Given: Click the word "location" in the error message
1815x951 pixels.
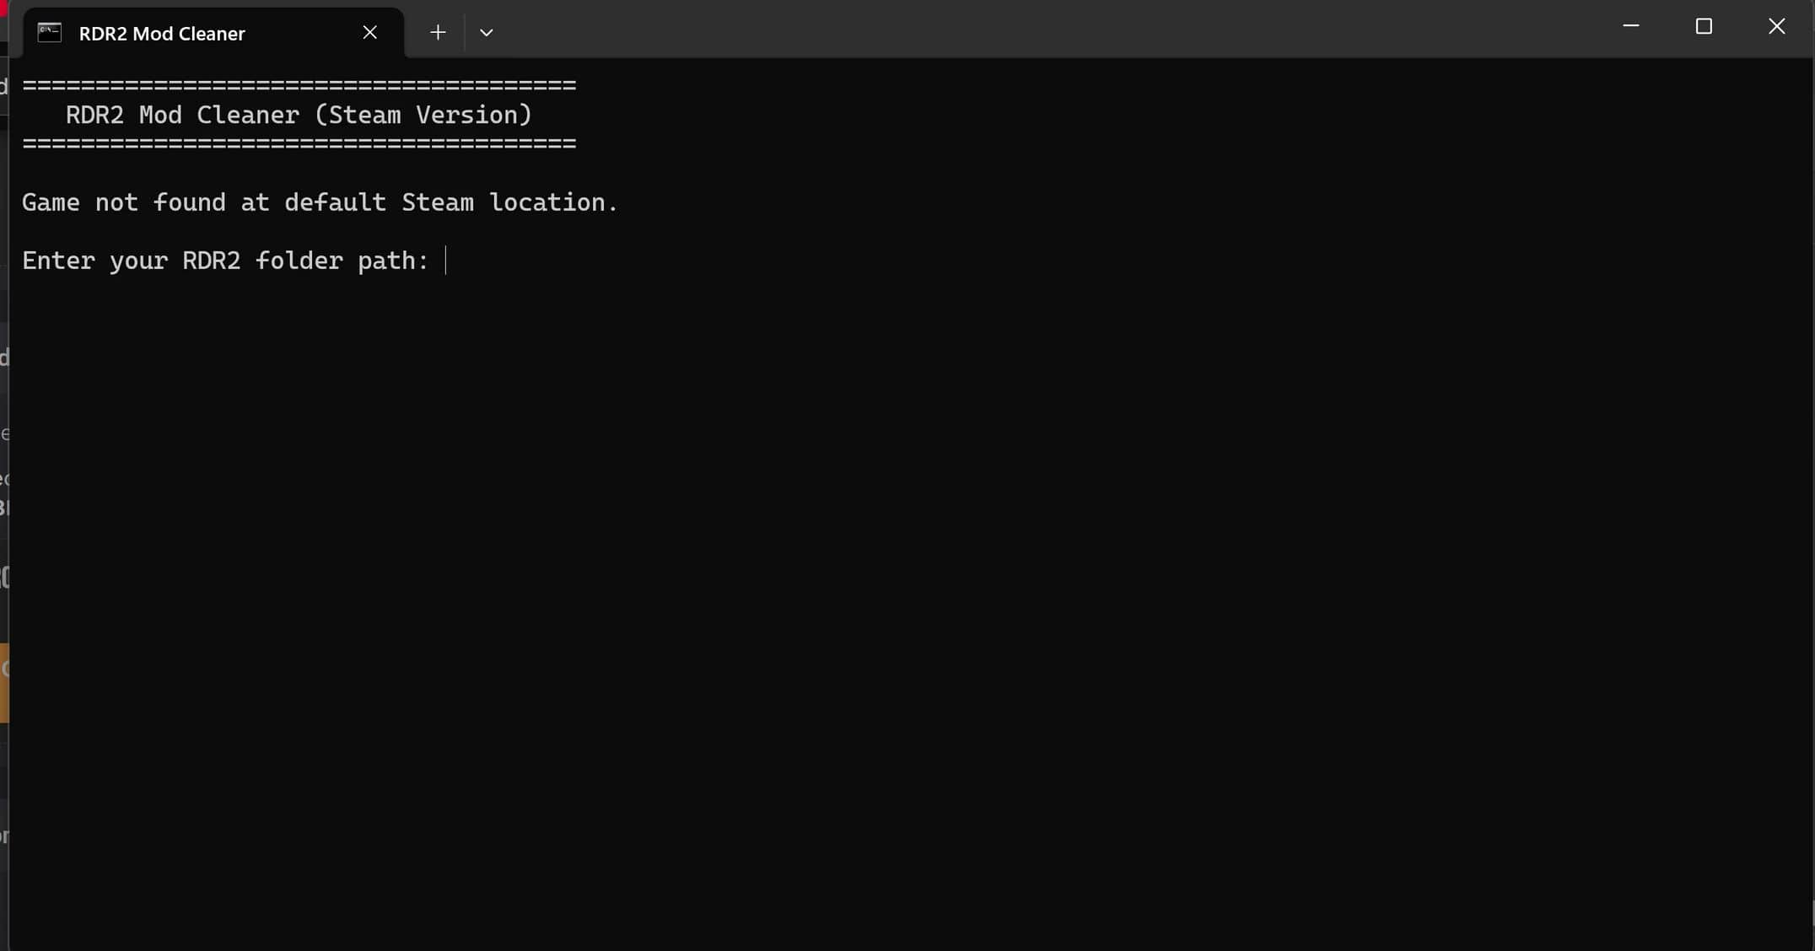Looking at the screenshot, I should [547, 202].
